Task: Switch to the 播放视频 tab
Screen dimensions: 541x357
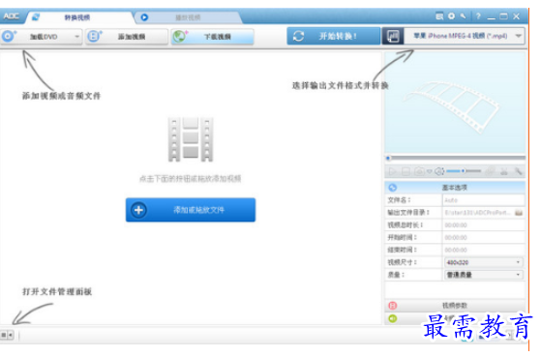Action: point(188,17)
